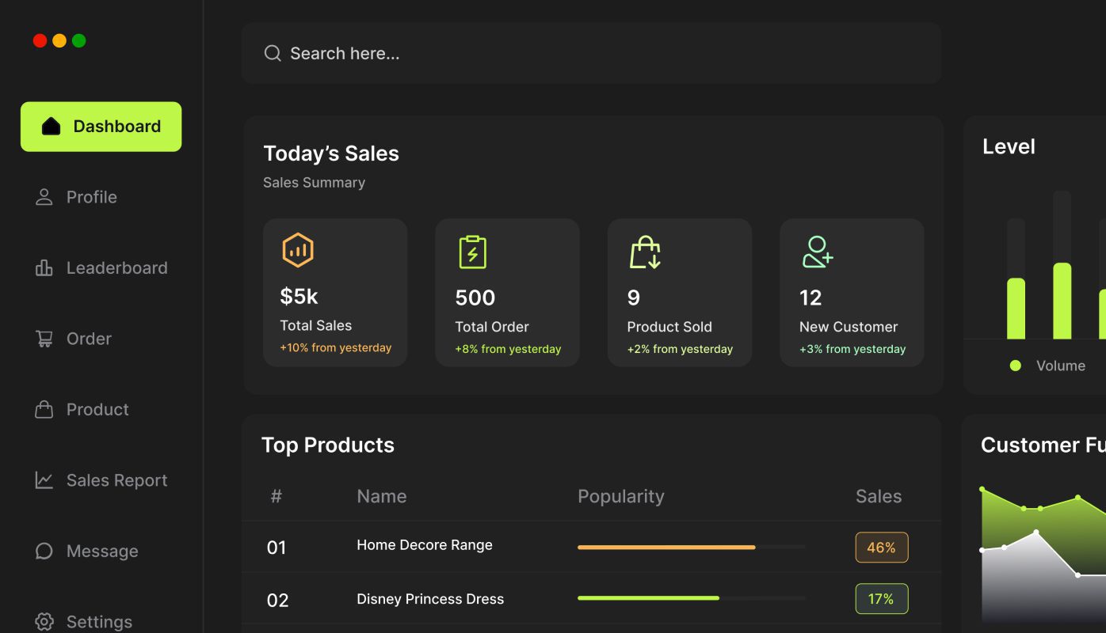
Task: Open the Dashboard menu item
Action: click(x=101, y=127)
